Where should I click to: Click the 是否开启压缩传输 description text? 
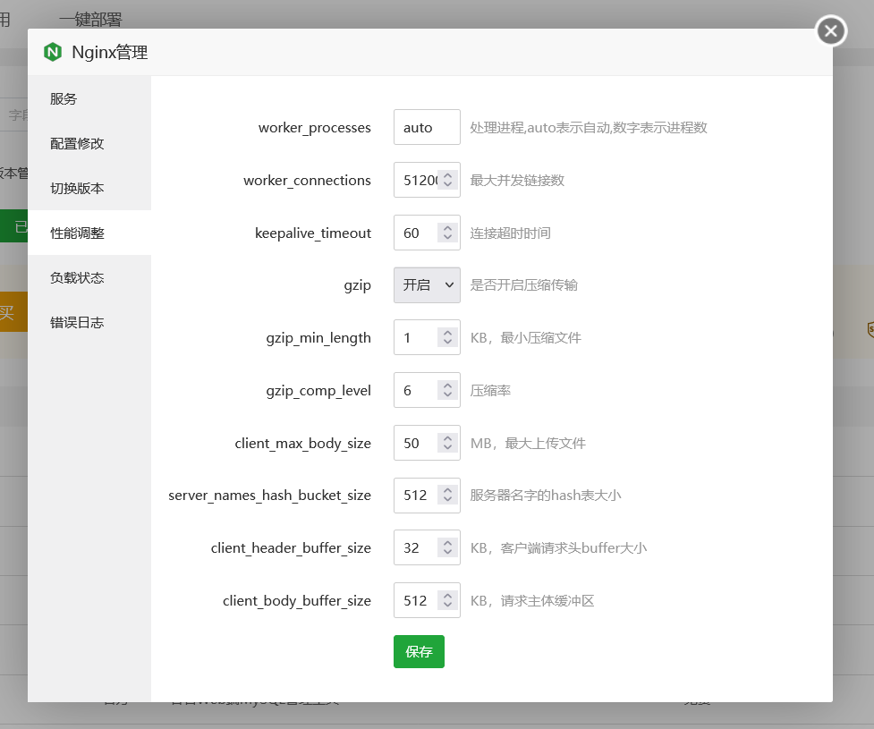point(524,284)
